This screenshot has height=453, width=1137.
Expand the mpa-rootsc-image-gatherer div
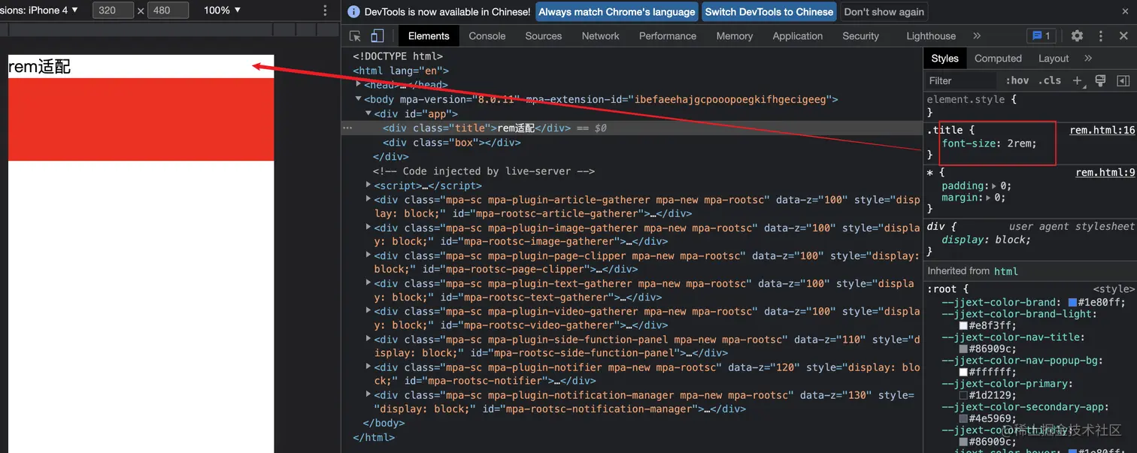click(368, 227)
